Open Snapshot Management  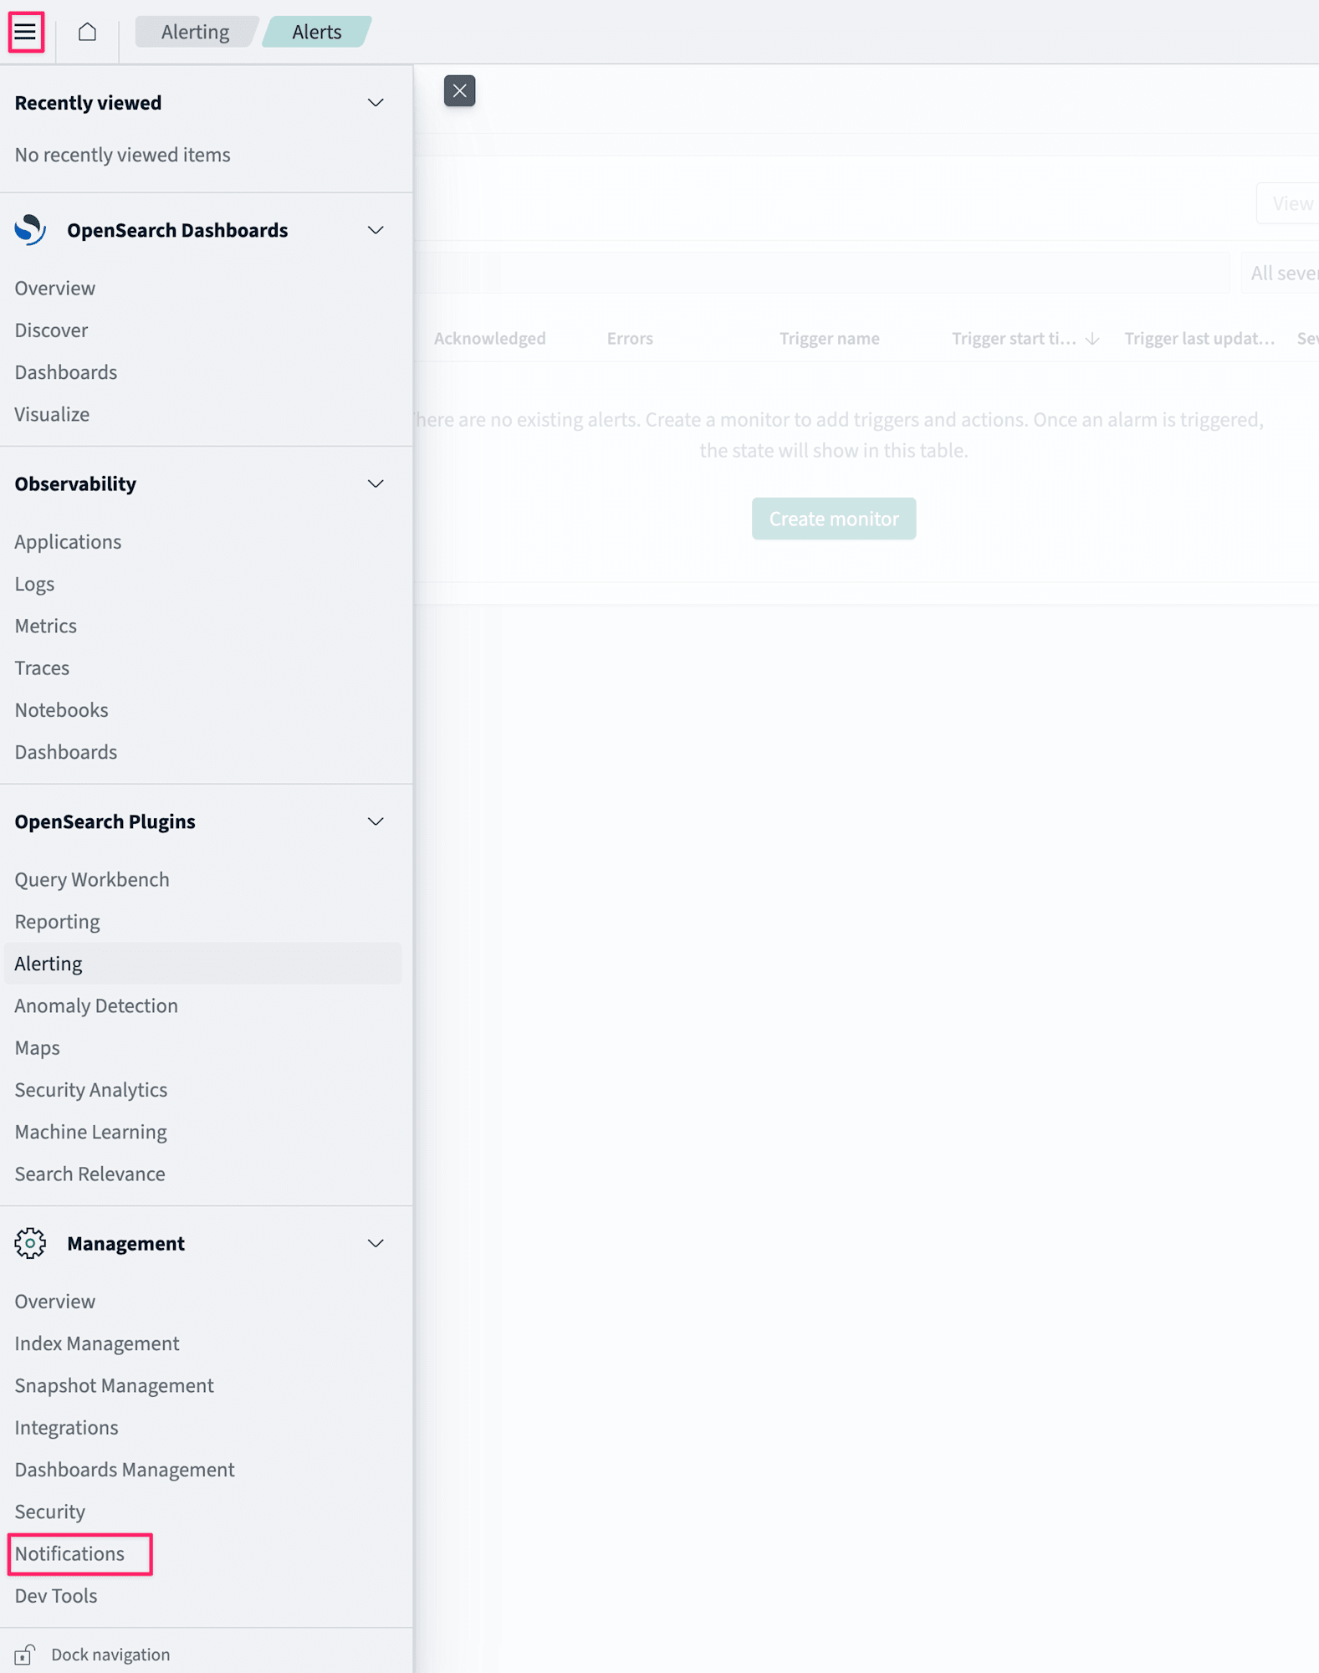[115, 1384]
